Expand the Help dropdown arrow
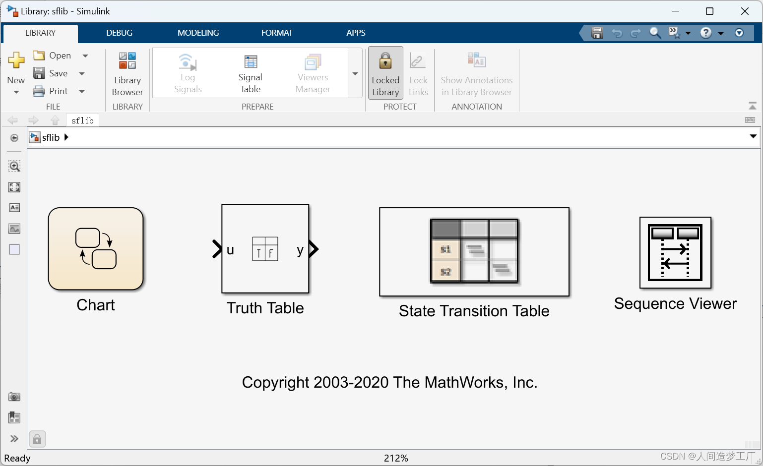This screenshot has height=466, width=763. 721,33
